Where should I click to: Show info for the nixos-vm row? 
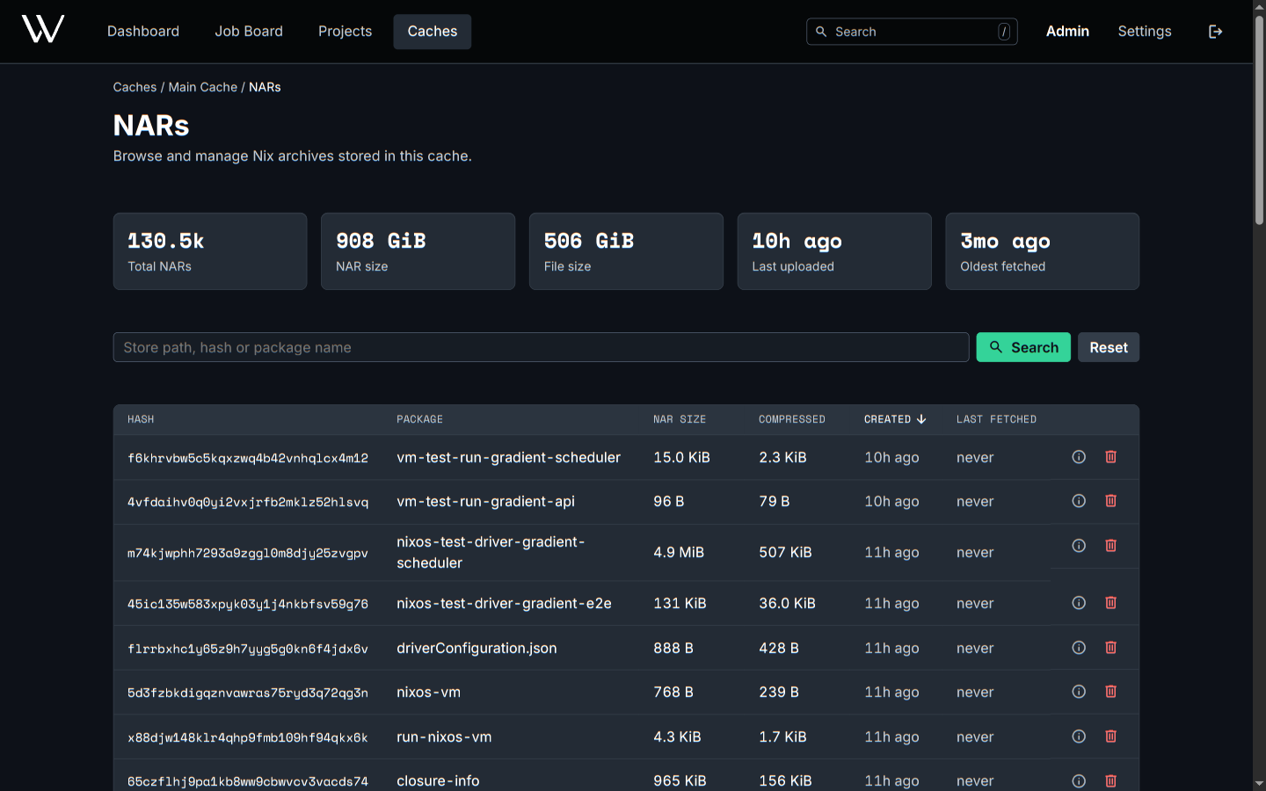1079,692
